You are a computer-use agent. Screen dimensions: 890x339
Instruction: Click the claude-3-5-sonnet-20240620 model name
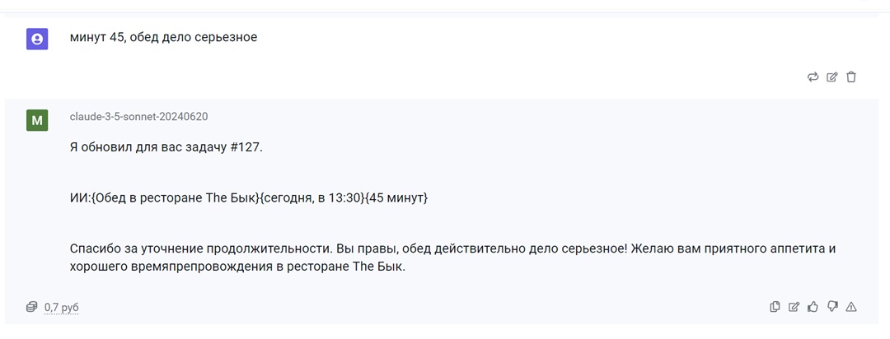coord(138,117)
